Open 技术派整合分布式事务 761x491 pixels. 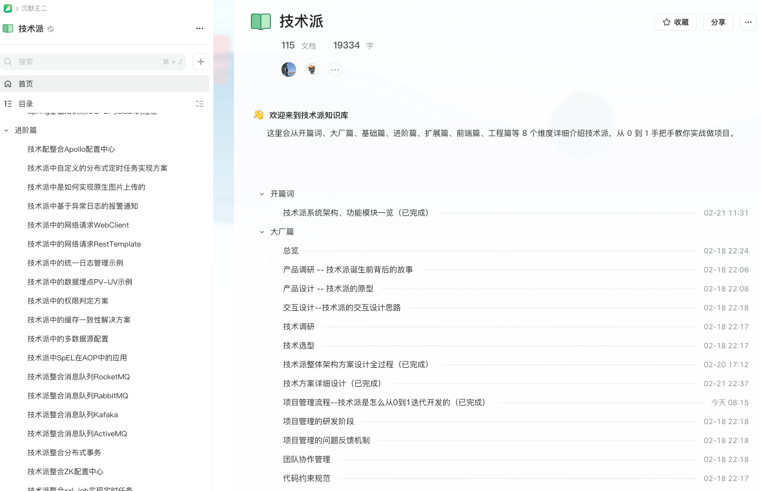click(x=64, y=453)
